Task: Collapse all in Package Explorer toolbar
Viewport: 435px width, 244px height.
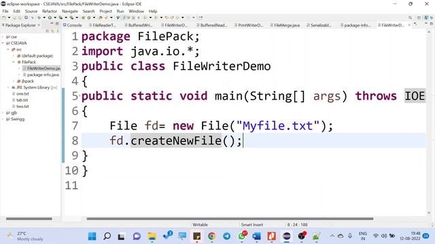Action: 47,31
